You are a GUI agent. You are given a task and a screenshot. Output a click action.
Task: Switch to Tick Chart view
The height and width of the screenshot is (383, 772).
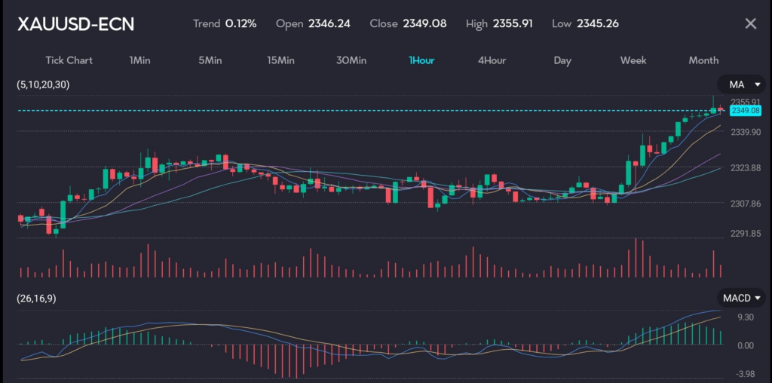pos(69,60)
